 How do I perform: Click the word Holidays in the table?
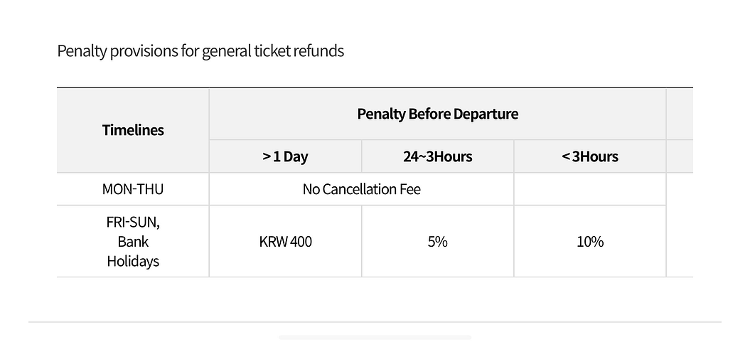133,261
